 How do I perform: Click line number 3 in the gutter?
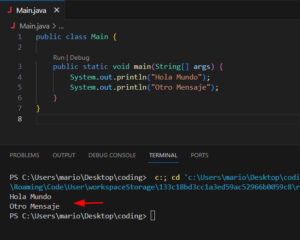click(20, 67)
